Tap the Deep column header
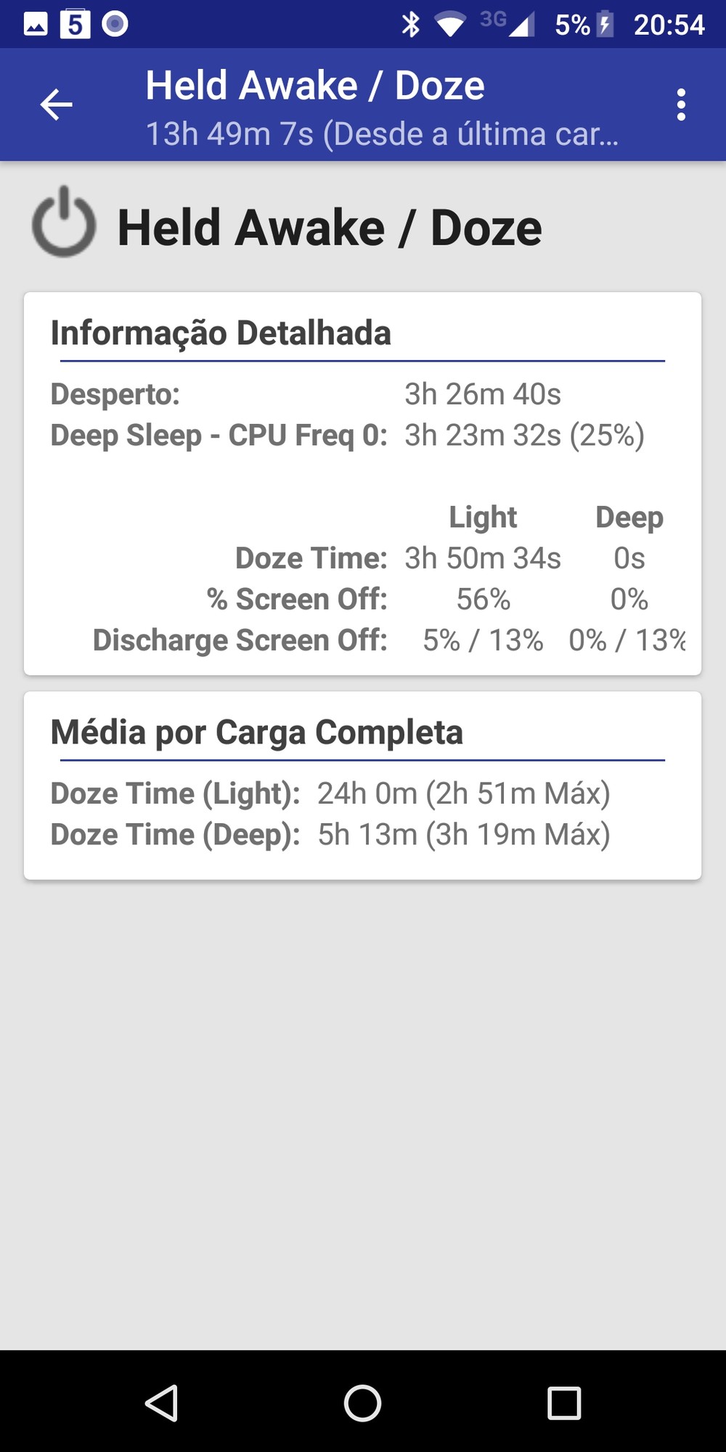 (x=629, y=517)
